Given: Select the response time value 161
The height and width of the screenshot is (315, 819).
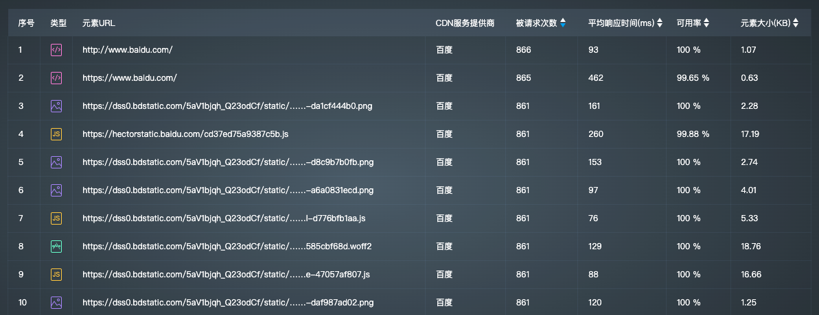Looking at the screenshot, I should [595, 106].
